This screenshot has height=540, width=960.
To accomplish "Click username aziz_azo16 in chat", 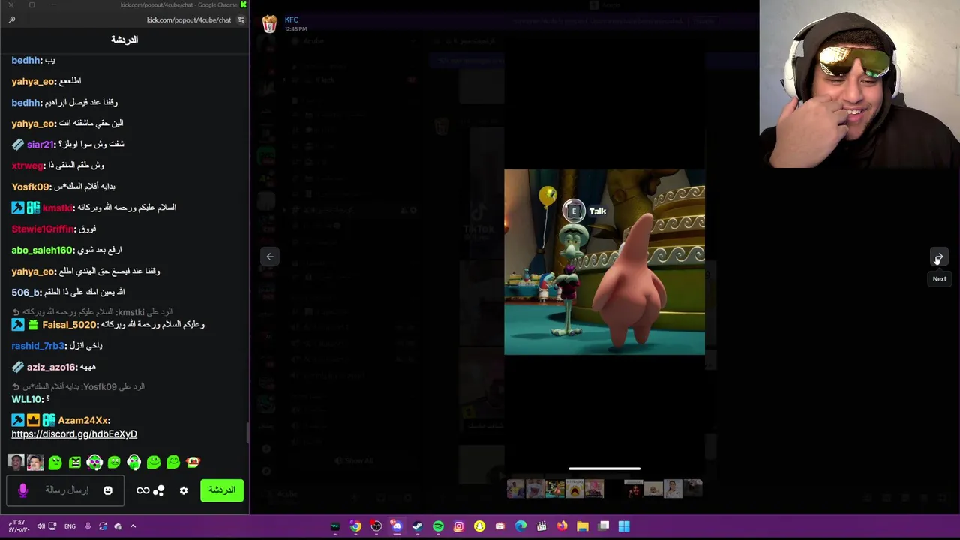I will tap(51, 367).
